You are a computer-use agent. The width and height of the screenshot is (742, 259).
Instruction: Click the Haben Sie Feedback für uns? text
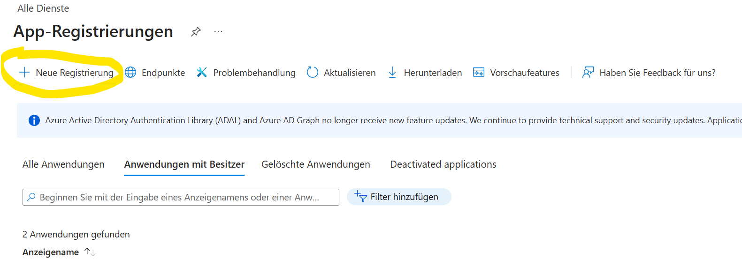click(657, 73)
